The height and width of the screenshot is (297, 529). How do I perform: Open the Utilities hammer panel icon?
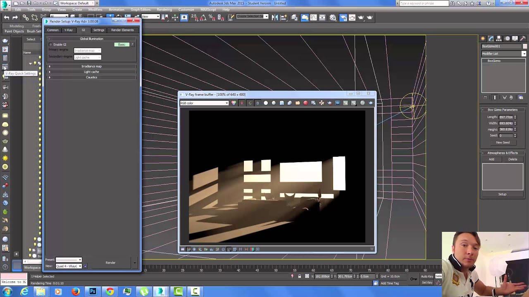(523, 38)
